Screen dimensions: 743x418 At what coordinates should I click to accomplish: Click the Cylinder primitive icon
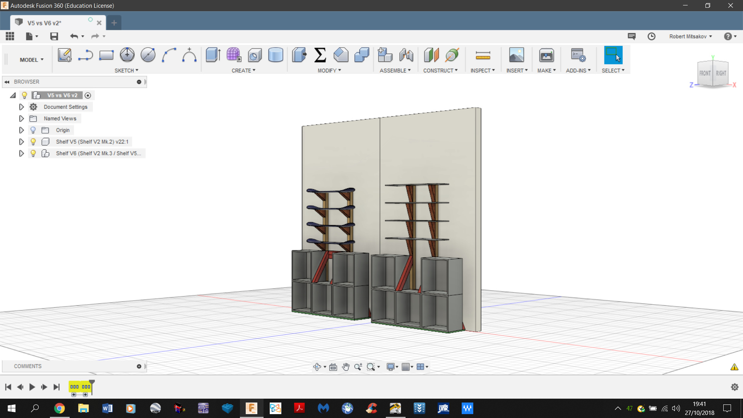click(276, 55)
